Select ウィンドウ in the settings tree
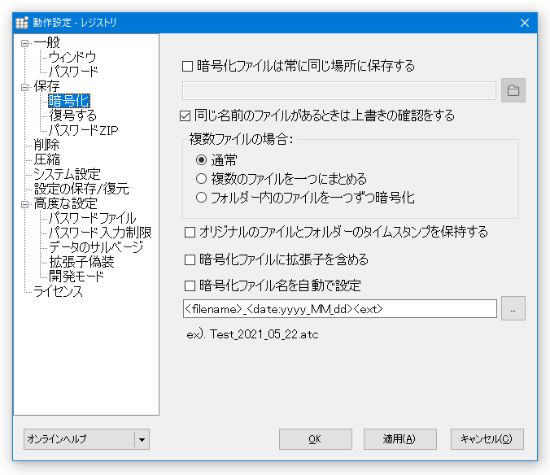Screen dimensions: 550x475 click(72, 57)
